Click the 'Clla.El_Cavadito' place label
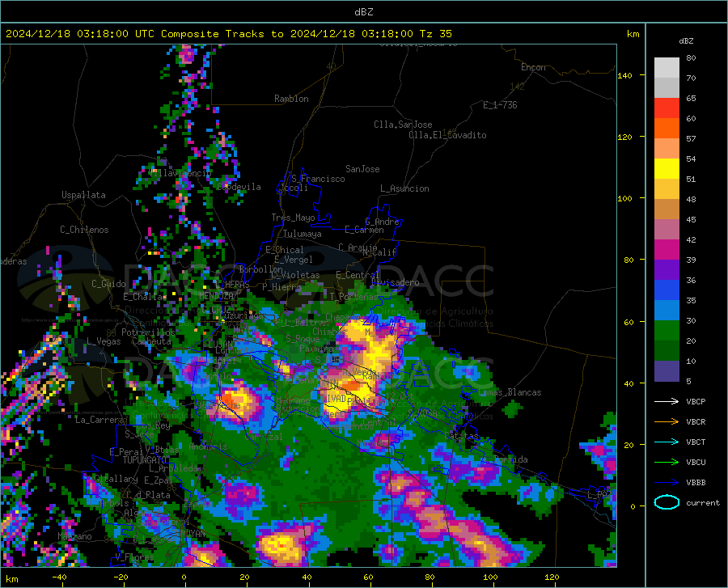This screenshot has width=728, height=588. [x=447, y=135]
